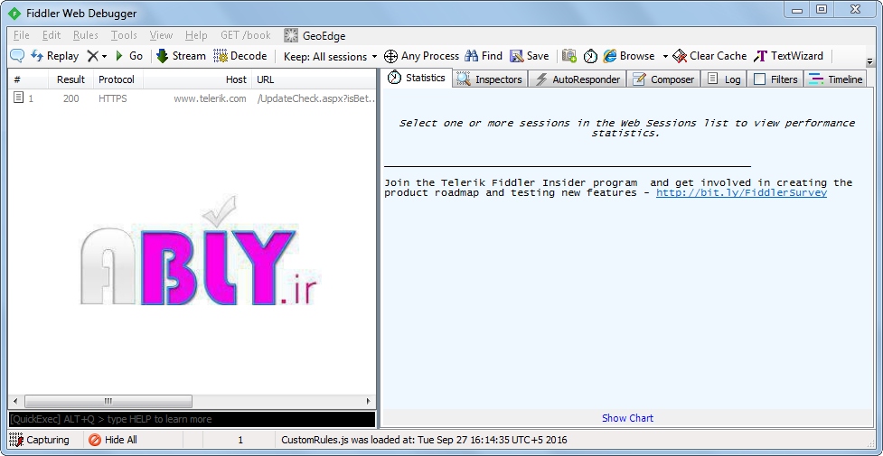Click www.telerik.com host cell
The height and width of the screenshot is (456, 883).
(210, 98)
